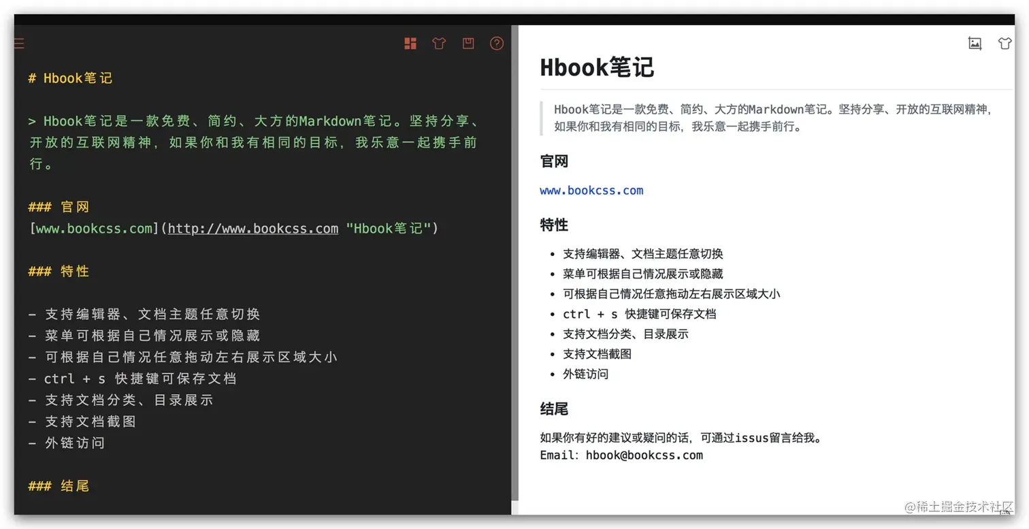Take document screenshot with preview image icon
The width and height of the screenshot is (1029, 529).
click(975, 44)
